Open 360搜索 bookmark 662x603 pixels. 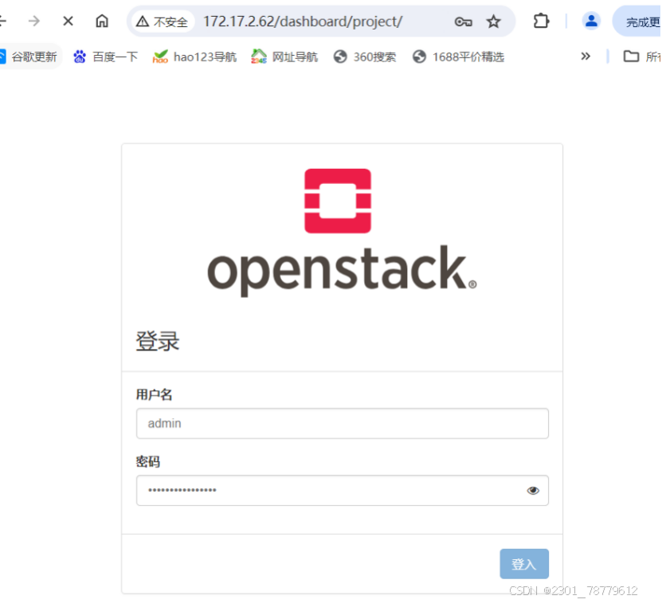[365, 57]
